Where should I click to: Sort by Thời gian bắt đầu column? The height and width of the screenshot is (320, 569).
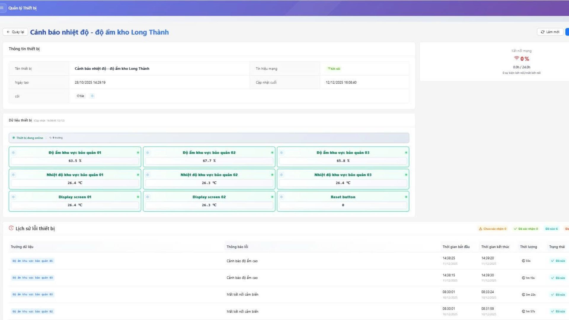[x=456, y=247]
